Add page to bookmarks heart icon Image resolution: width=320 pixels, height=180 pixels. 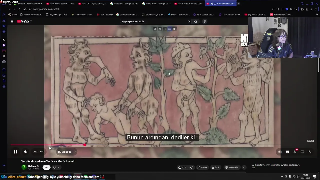296,9
